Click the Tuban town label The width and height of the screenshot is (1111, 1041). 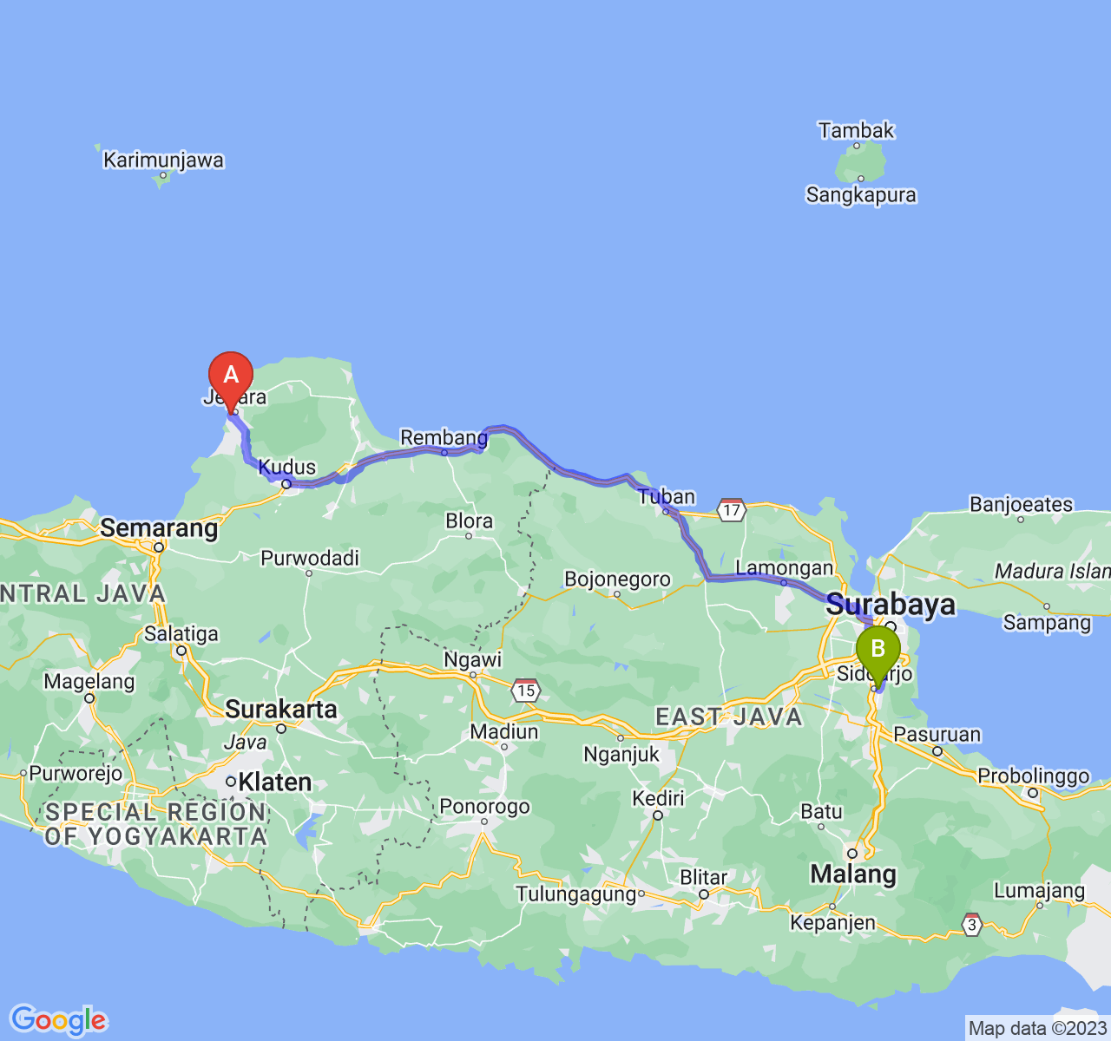click(667, 496)
